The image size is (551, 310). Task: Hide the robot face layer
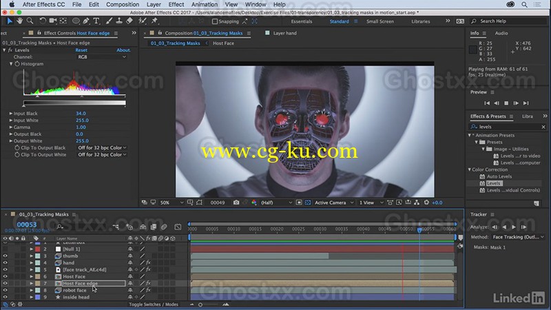coord(5,290)
